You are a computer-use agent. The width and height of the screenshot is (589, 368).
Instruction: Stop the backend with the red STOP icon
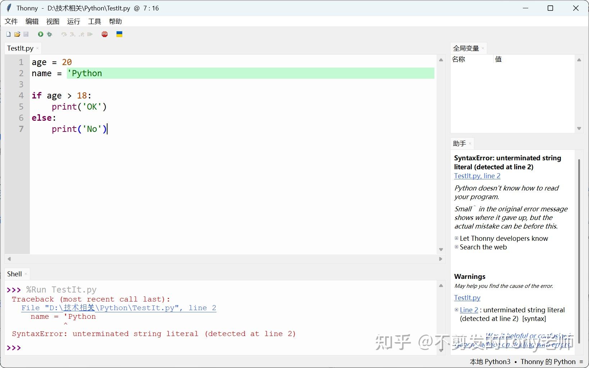(105, 34)
